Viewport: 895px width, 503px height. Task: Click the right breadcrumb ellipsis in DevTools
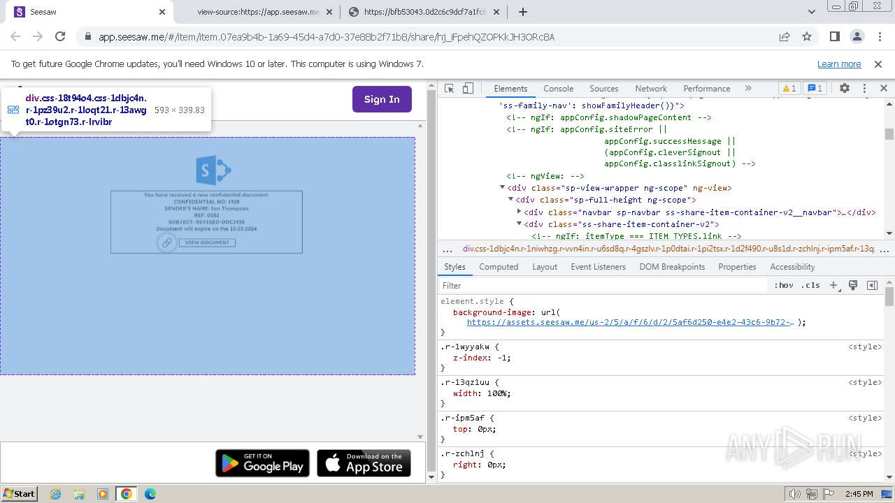[x=886, y=249]
